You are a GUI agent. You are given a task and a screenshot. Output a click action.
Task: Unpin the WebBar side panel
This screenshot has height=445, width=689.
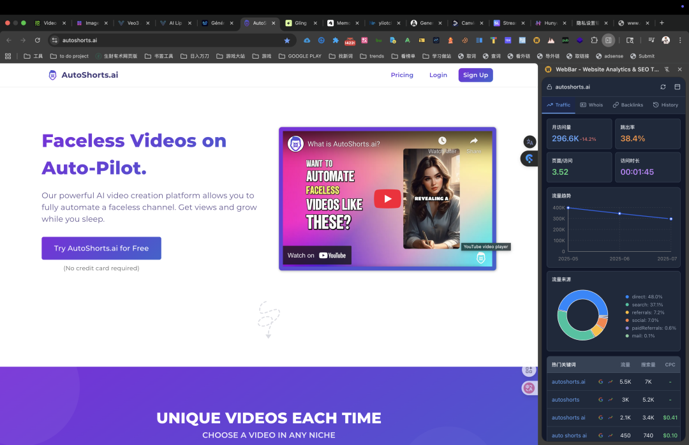(x=667, y=69)
